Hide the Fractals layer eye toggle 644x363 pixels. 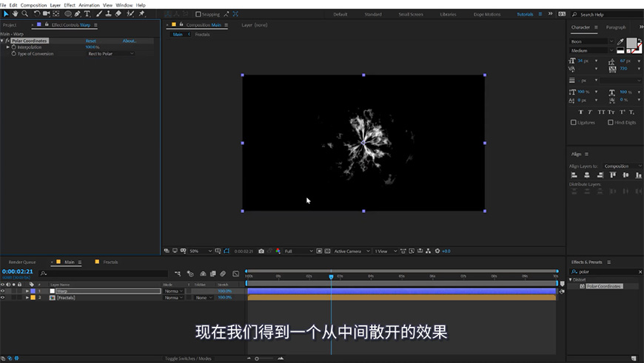[3, 297]
